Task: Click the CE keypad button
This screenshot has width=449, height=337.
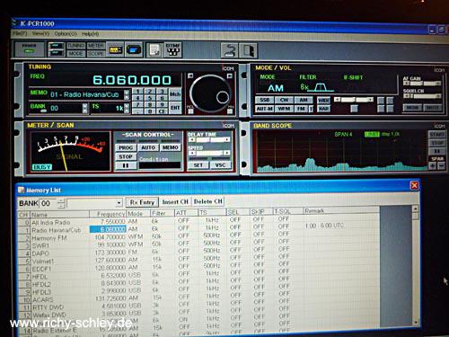Action: (x=162, y=111)
